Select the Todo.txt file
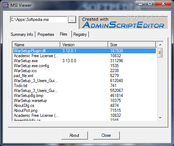 84,86
